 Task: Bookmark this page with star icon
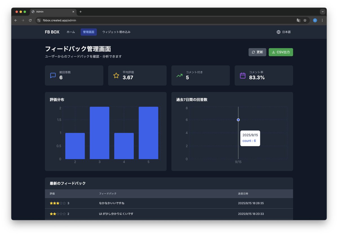[305, 20]
